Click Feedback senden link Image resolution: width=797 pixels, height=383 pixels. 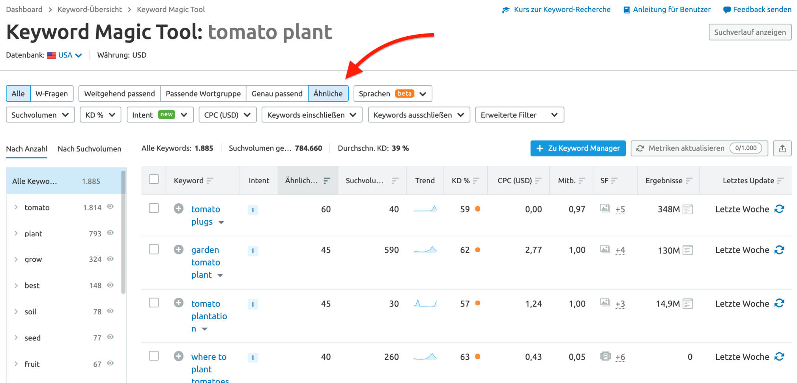point(758,9)
